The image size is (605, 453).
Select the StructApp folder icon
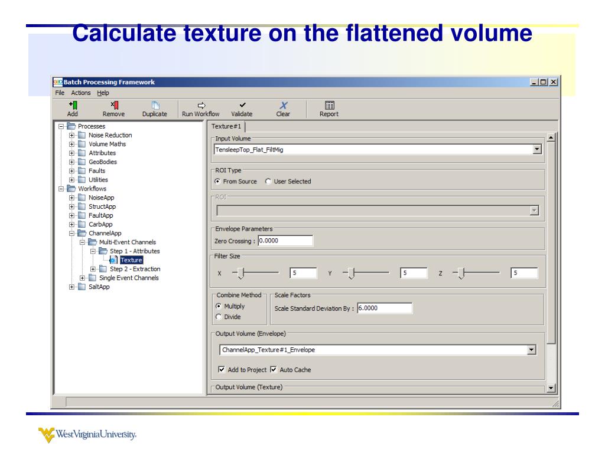pyautogui.click(x=82, y=206)
